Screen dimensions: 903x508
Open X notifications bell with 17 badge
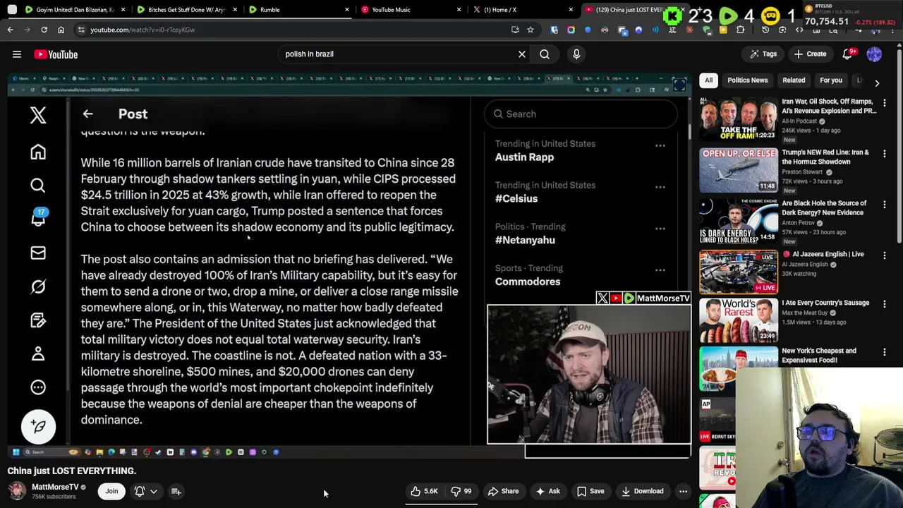tap(38, 218)
